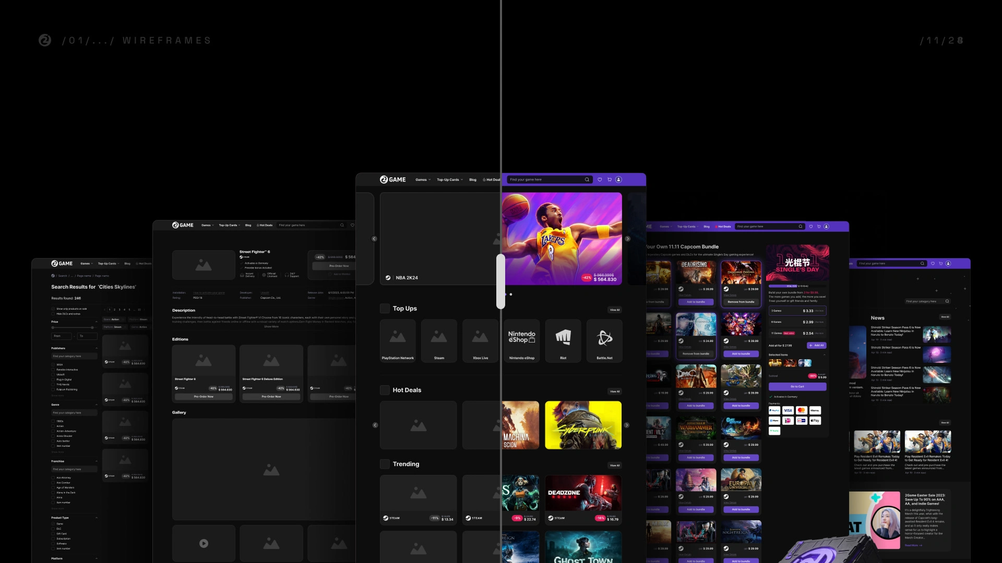1002x563 pixels.
Task: Go to next hero banner slide arrow
Action: [627, 239]
